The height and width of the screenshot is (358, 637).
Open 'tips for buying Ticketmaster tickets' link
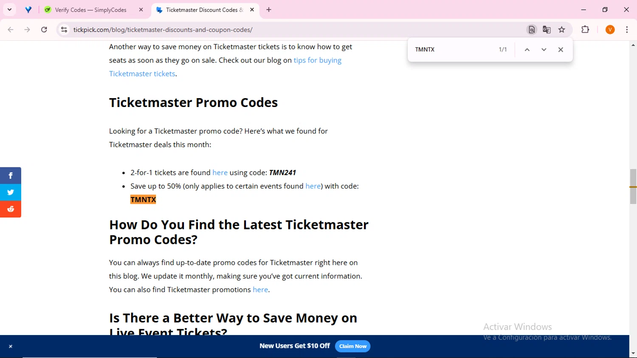point(225,67)
